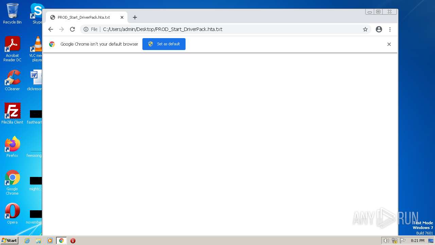Open the clickresor Word document icon
This screenshot has height=245, width=435.
(x=35, y=80)
